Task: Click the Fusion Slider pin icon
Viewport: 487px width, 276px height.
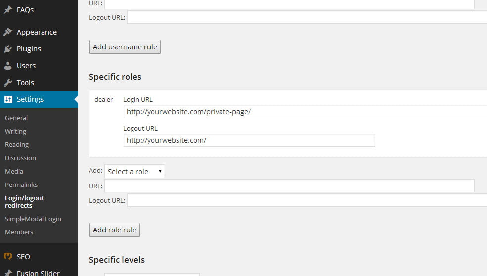Action: pos(8,273)
